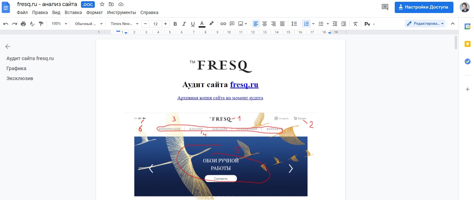
Task: Open the Вставка menu
Action: click(73, 13)
